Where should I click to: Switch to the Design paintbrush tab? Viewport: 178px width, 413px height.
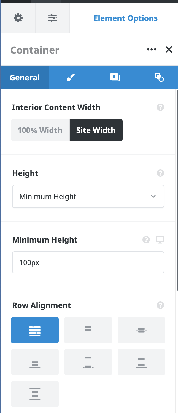[71, 78]
